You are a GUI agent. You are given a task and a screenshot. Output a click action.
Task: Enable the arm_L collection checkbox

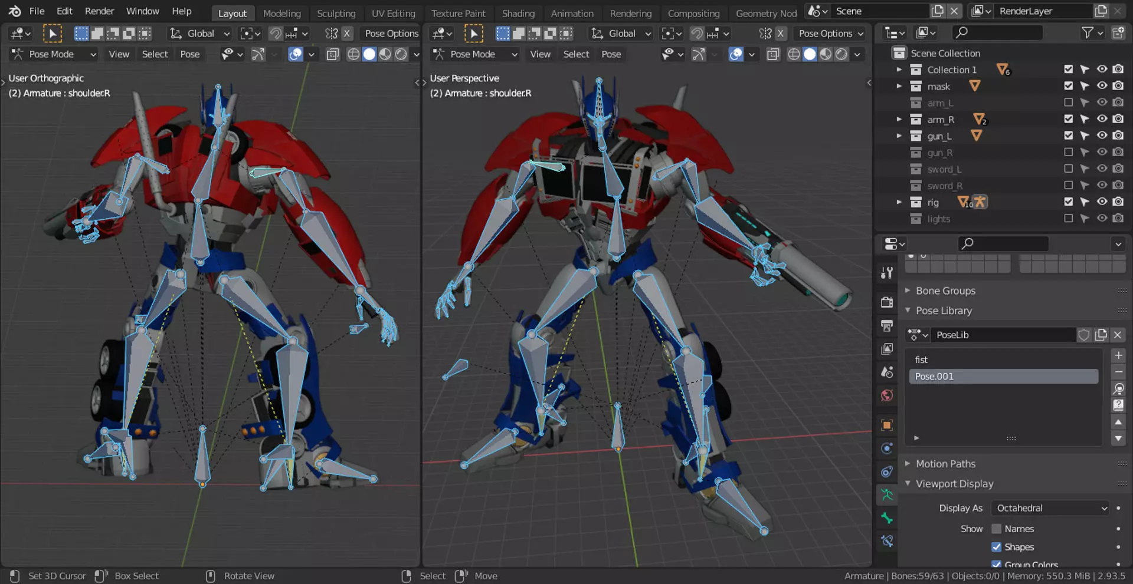(1068, 103)
